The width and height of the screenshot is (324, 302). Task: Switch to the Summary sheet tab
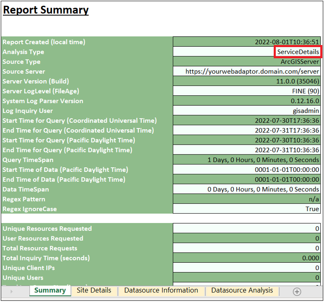tap(50, 290)
